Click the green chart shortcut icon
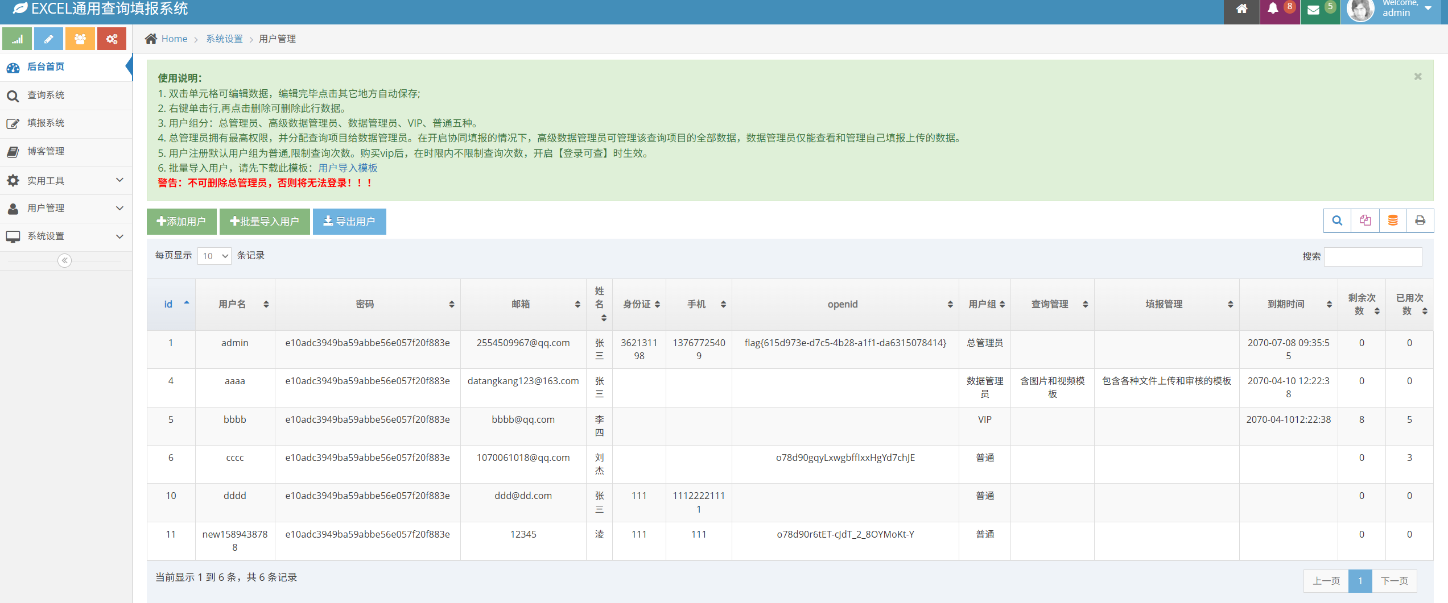1448x603 pixels. [17, 39]
